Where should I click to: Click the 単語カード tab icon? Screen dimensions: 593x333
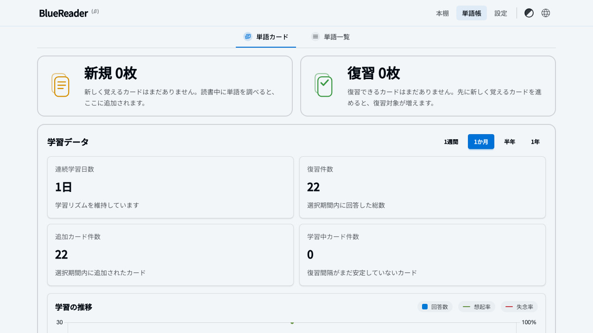248,37
